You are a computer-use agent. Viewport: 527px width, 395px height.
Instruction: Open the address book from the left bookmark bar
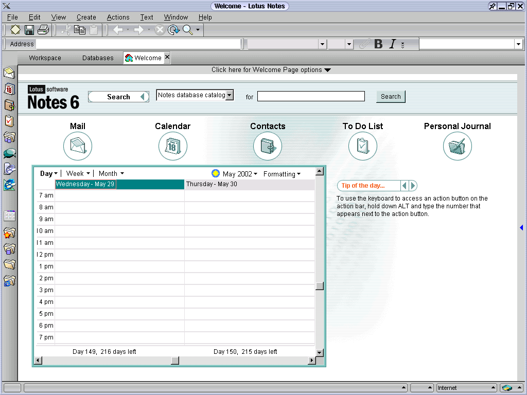tap(9, 105)
